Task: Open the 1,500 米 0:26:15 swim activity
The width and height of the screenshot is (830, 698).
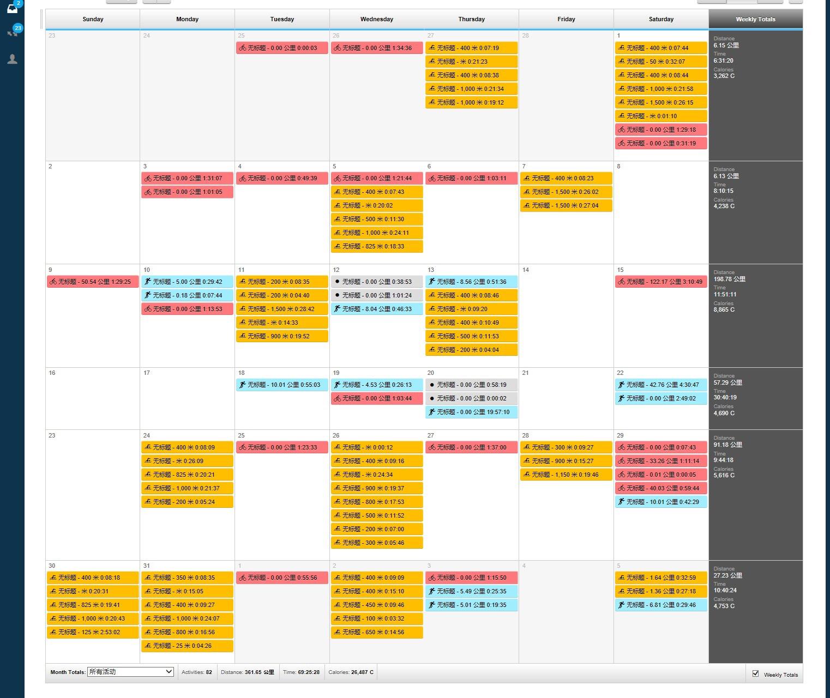Action: [661, 102]
